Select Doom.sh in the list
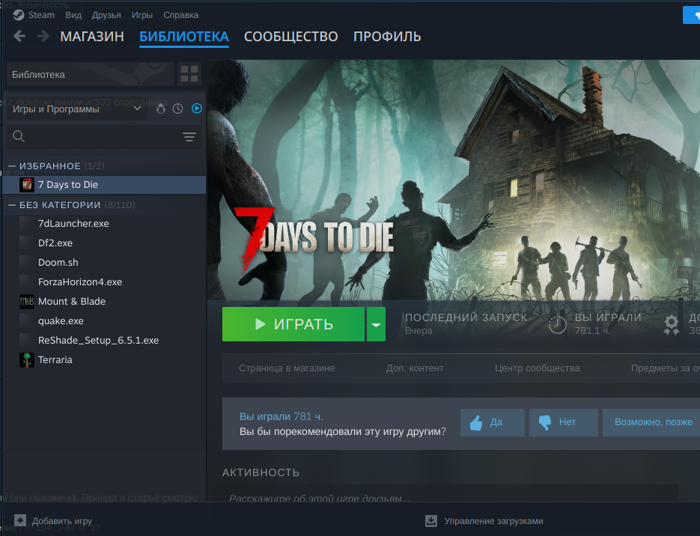This screenshot has width=700, height=536. pos(105,263)
